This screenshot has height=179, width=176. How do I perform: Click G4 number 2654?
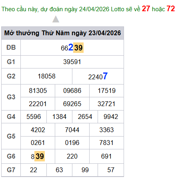point(85,117)
